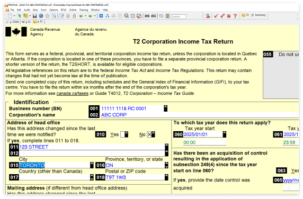Click the padlock lock icon

coord(74,16)
